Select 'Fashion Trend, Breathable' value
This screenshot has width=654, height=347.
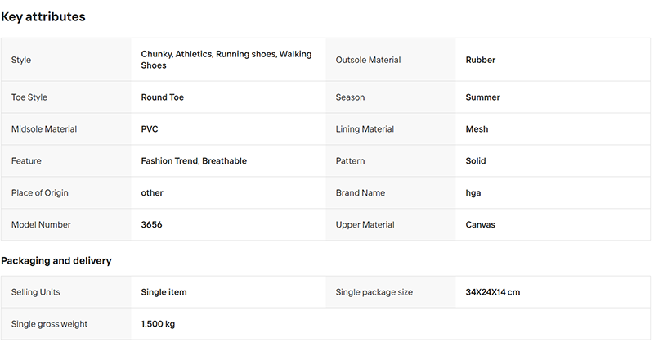194,160
